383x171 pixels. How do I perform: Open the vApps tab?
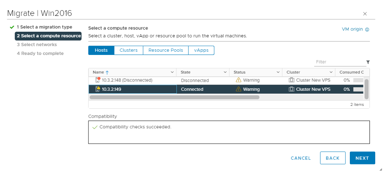201,50
